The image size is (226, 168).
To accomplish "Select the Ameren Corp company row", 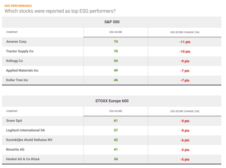I will pyautogui.click(x=112, y=42).
